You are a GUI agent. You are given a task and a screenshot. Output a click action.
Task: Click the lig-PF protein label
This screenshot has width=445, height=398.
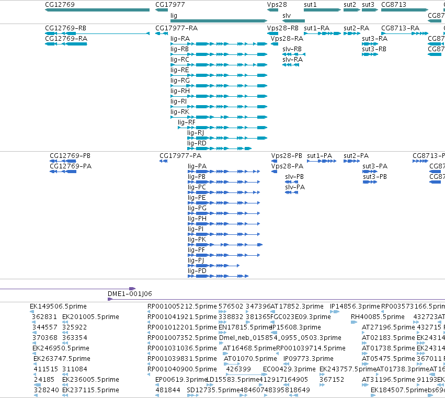[x=197, y=250]
